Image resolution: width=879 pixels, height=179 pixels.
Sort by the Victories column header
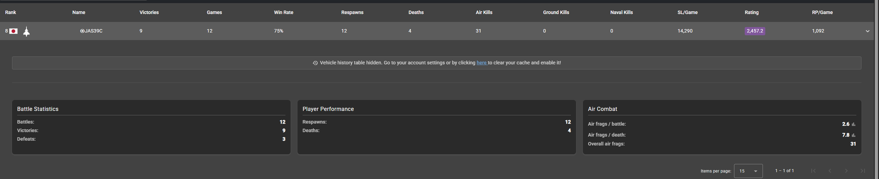point(149,12)
